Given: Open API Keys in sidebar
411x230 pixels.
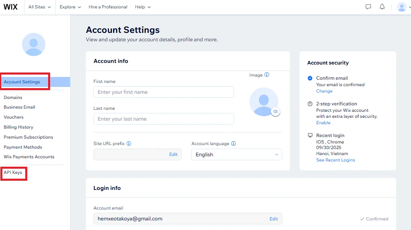Looking at the screenshot, I should coord(13,172).
